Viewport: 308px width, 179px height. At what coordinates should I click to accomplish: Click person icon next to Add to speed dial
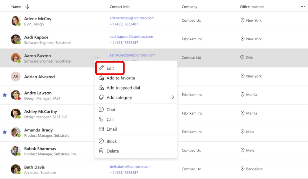click(101, 87)
